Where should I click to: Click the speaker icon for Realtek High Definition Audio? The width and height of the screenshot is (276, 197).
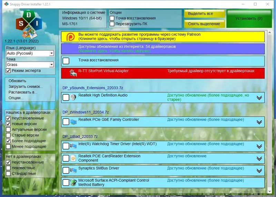point(73,97)
